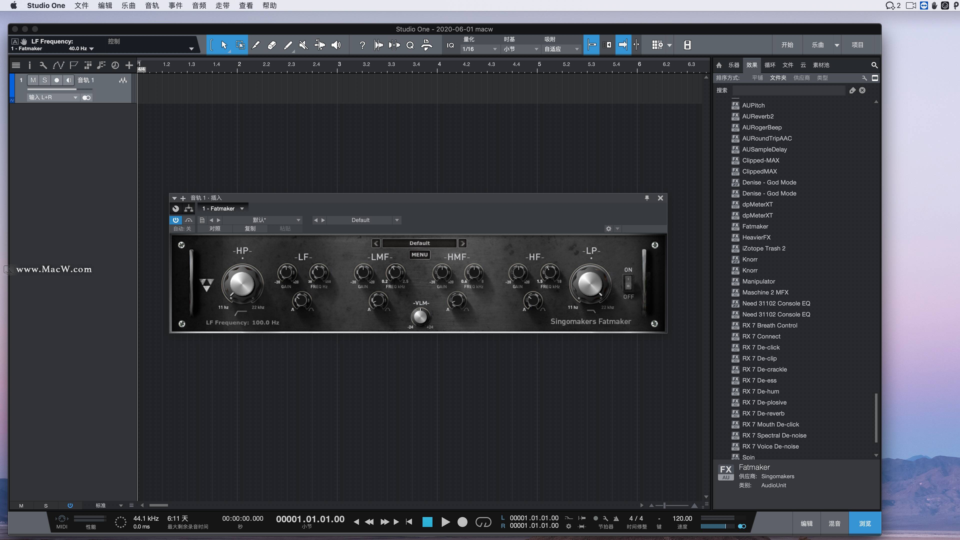
Task: Open quantize 1/16 dropdown
Action: (x=480, y=49)
